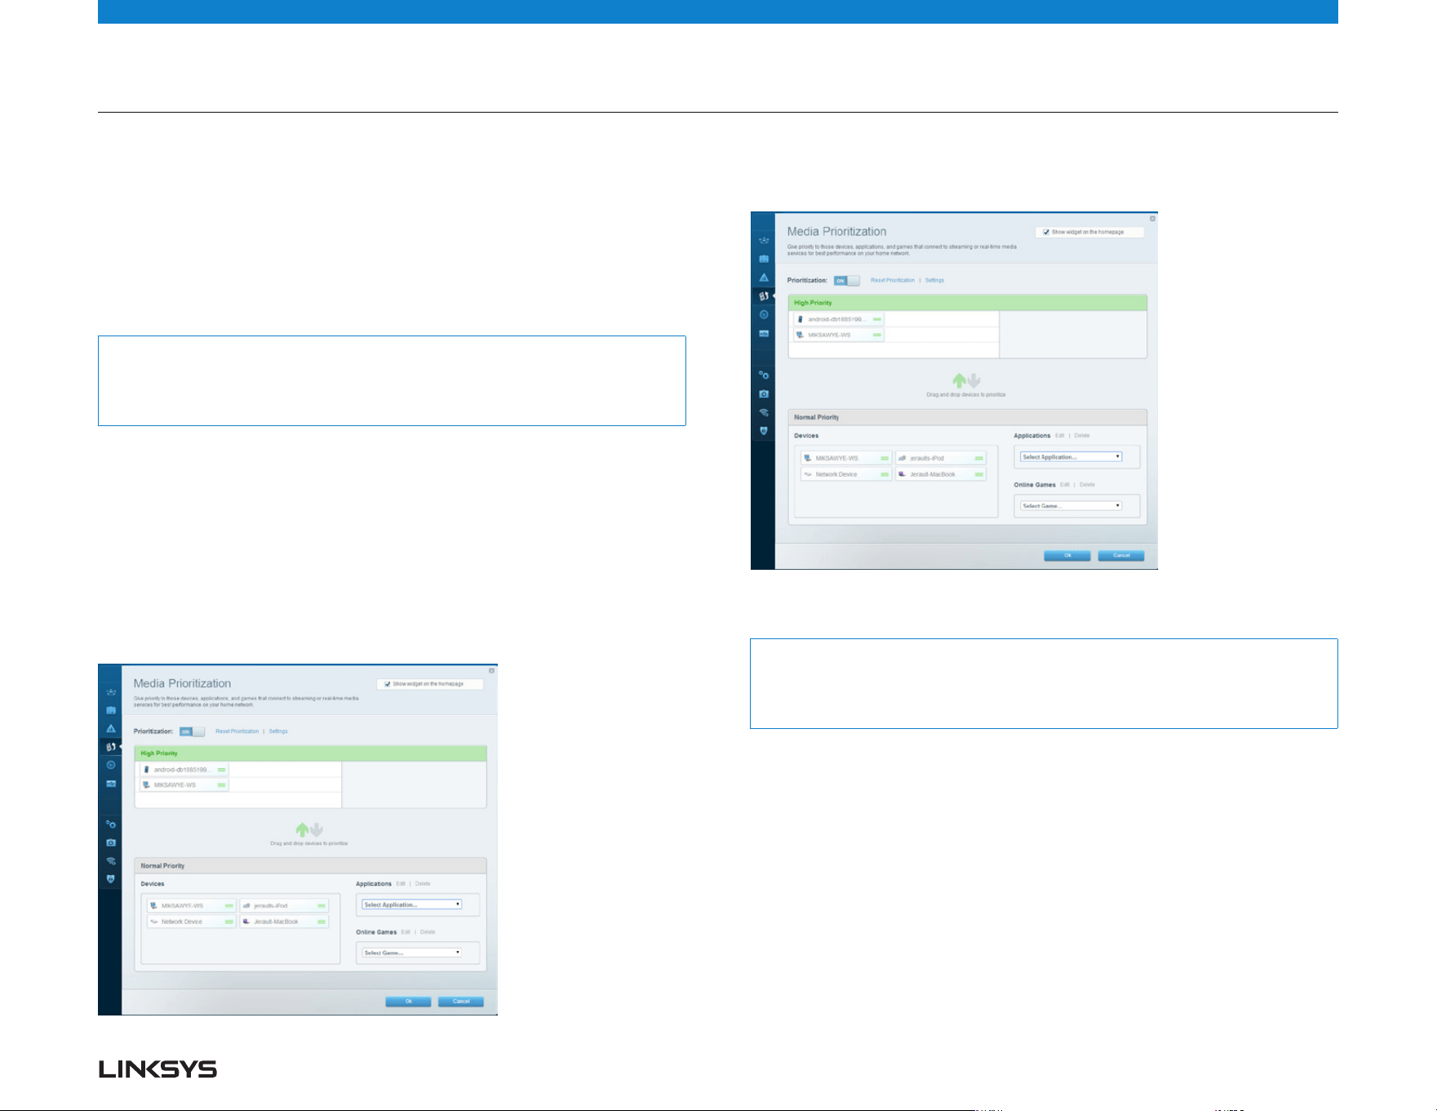The image size is (1437, 1111).
Task: Select Media Prioritization sidebar icon in top screenshot
Action: pos(764,296)
